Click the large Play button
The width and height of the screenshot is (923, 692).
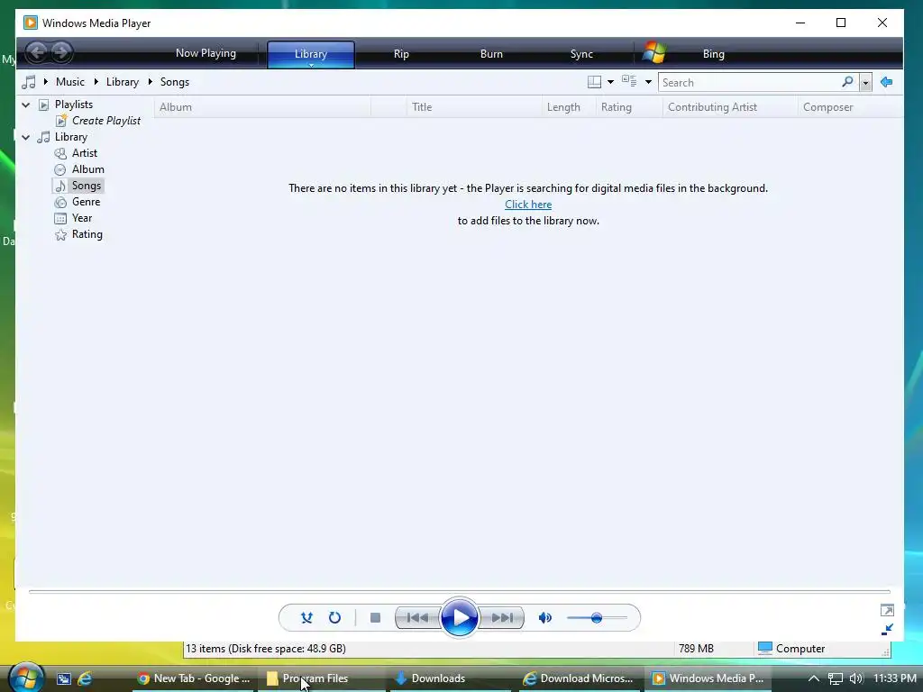tap(459, 617)
